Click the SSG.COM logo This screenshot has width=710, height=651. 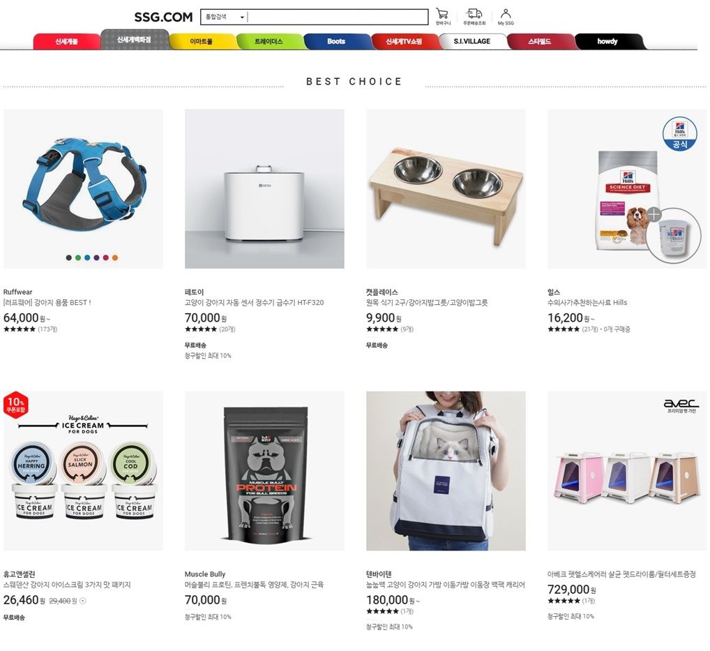(163, 17)
